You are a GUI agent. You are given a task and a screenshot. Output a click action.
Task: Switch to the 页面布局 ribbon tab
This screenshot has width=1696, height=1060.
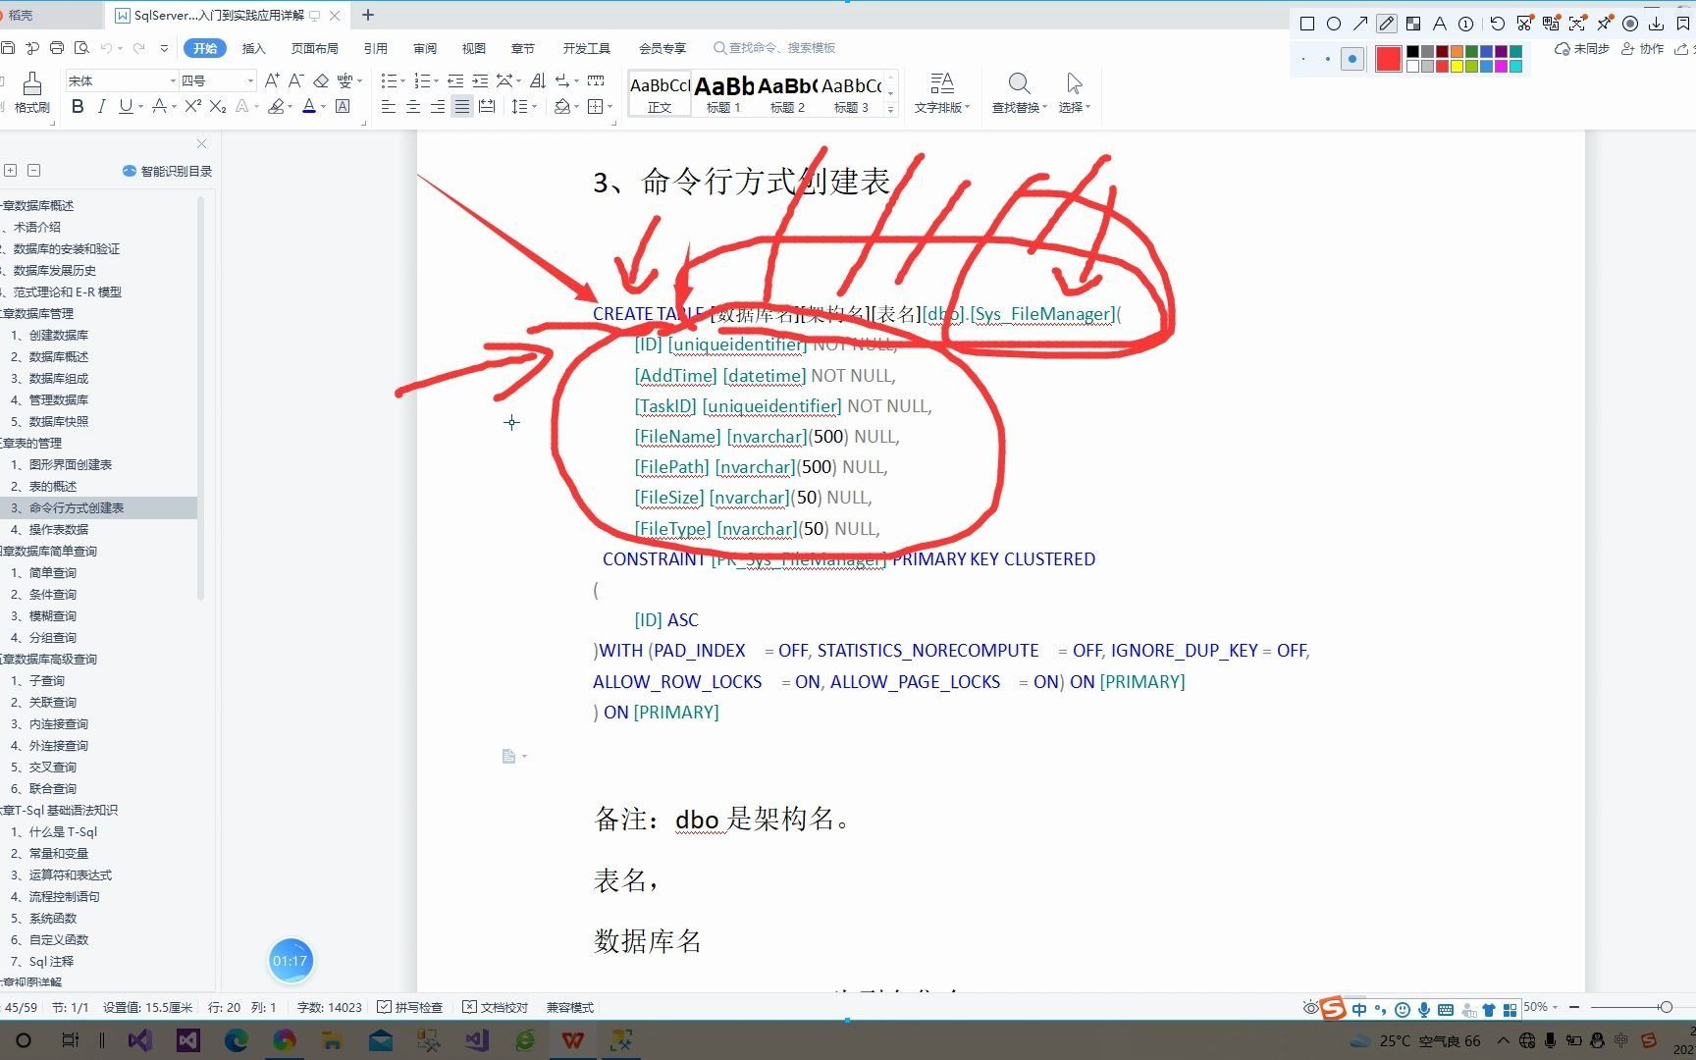[314, 48]
